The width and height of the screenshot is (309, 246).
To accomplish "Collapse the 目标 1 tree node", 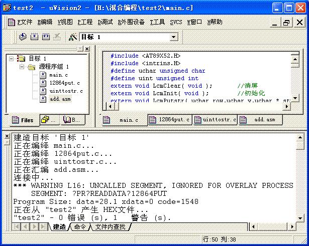I will tap(11, 59).
